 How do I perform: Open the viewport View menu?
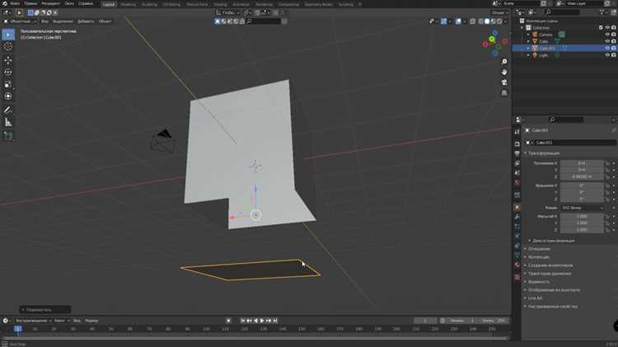[x=45, y=21]
